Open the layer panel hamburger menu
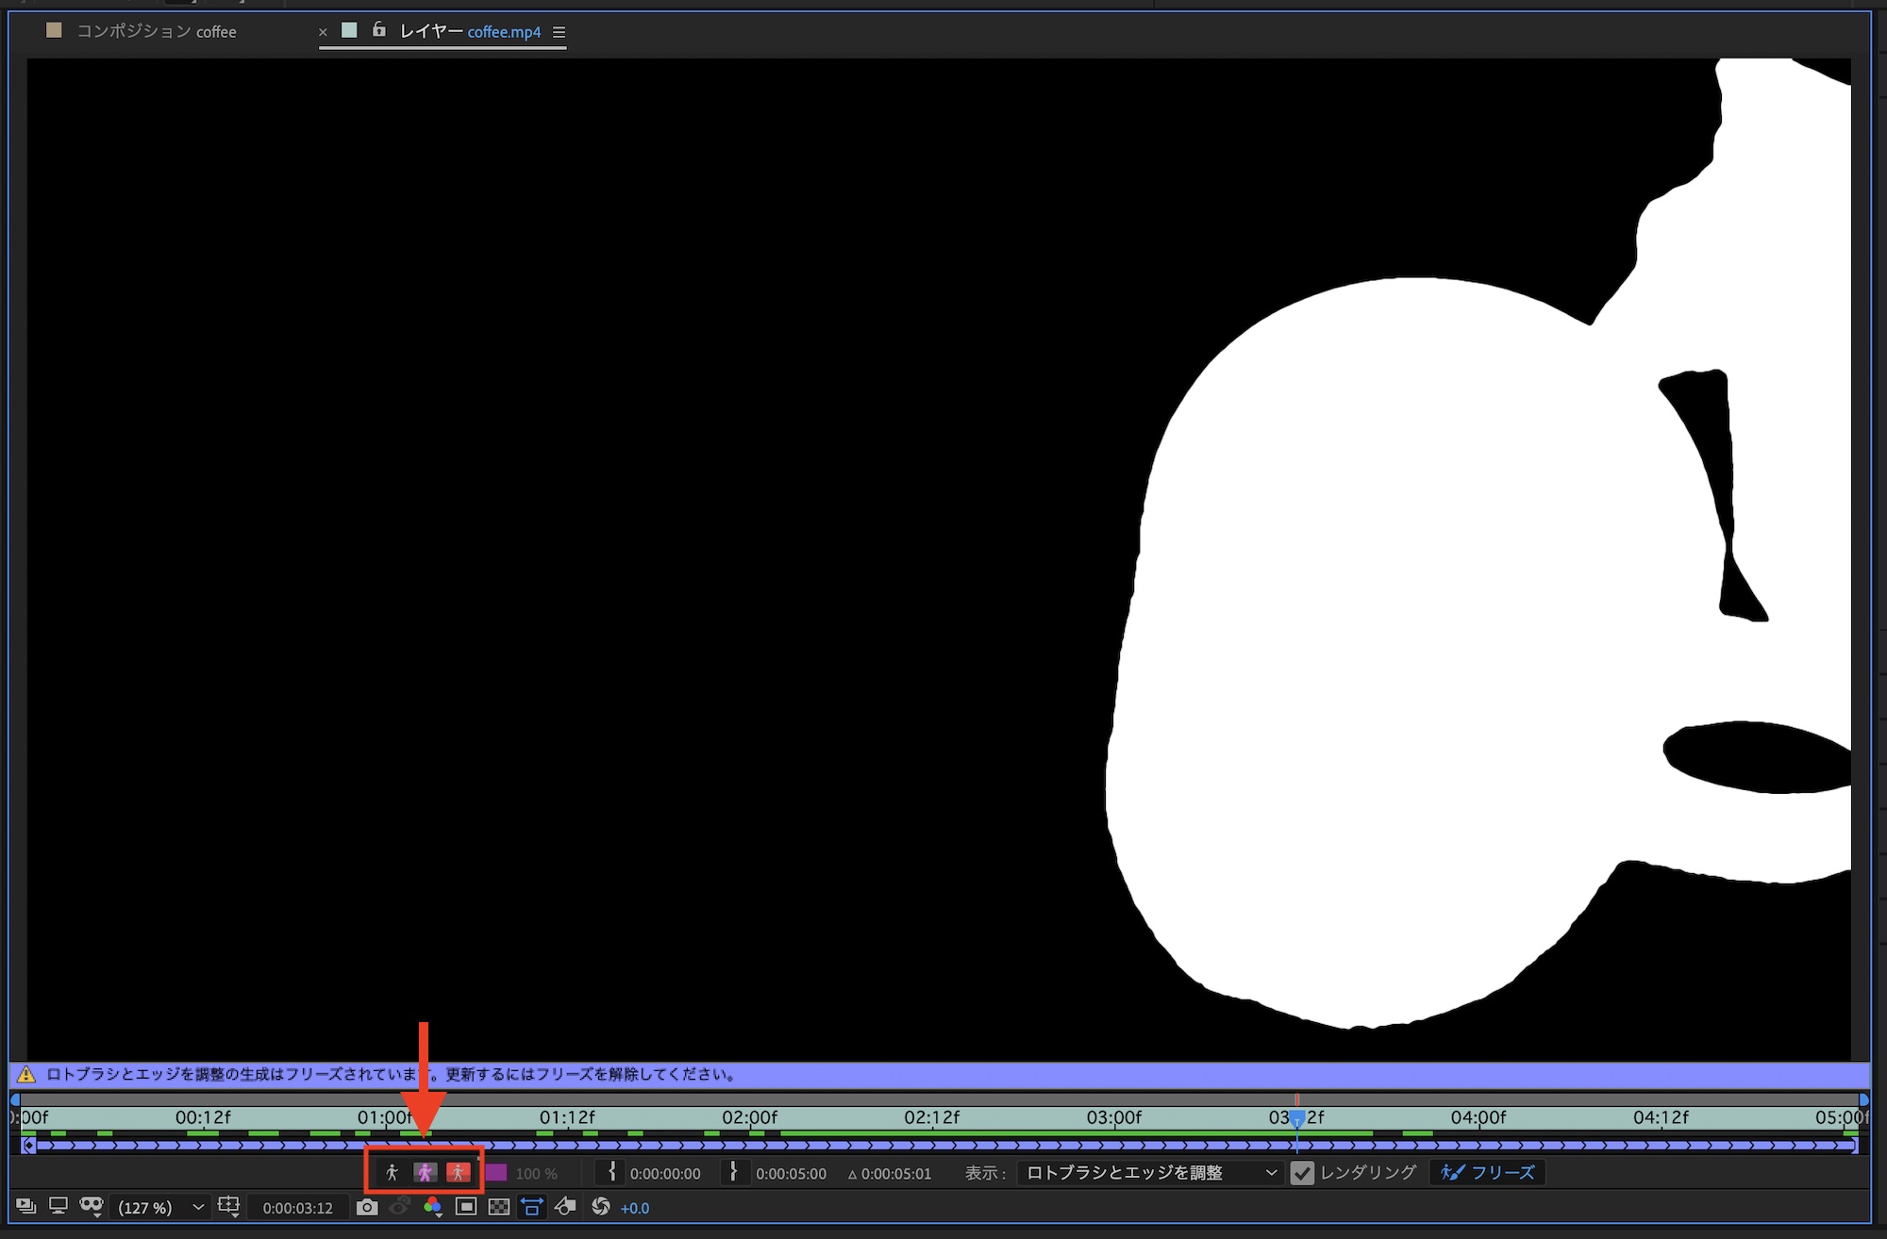This screenshot has height=1239, width=1887. (559, 32)
